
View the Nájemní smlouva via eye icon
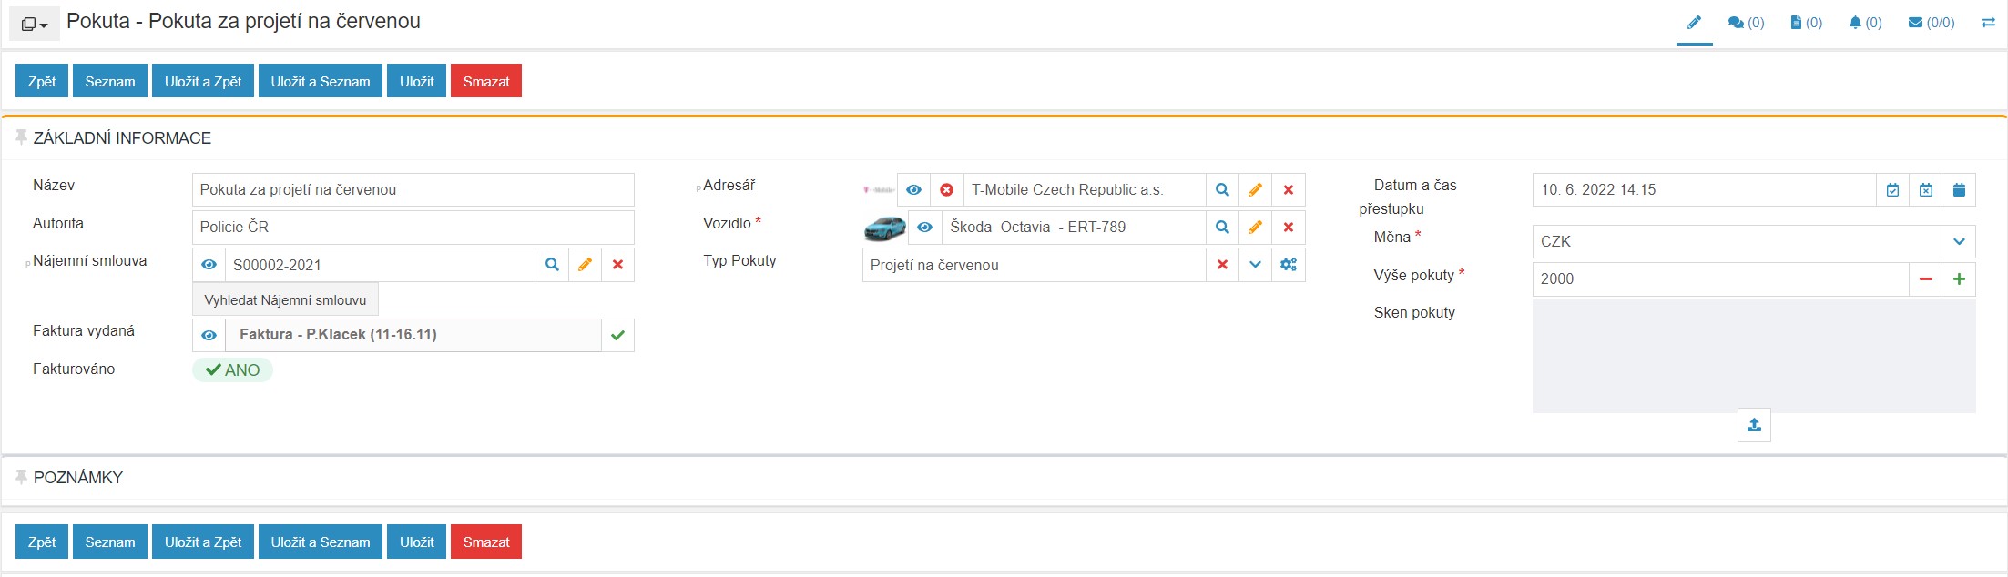tap(209, 265)
